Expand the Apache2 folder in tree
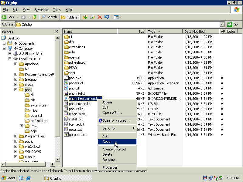243x182 pixels. [15, 64]
